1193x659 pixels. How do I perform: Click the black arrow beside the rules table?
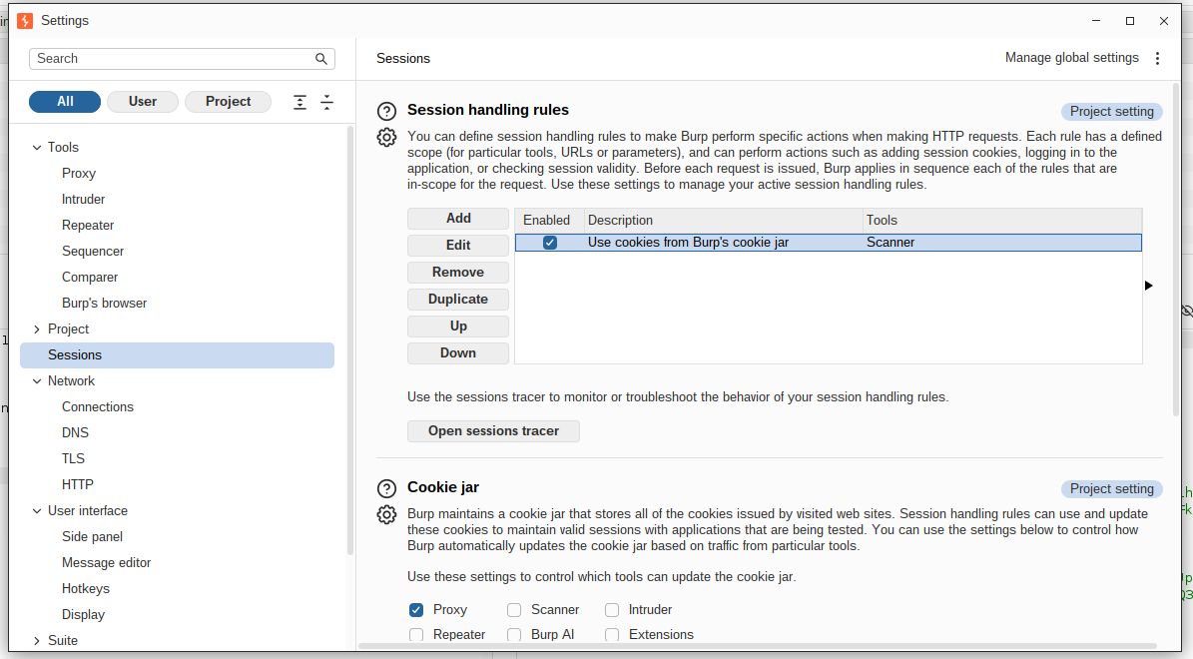click(x=1149, y=286)
